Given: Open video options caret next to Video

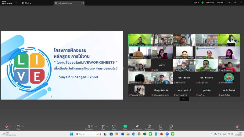Looking at the screenshot, I should pos(23,126).
